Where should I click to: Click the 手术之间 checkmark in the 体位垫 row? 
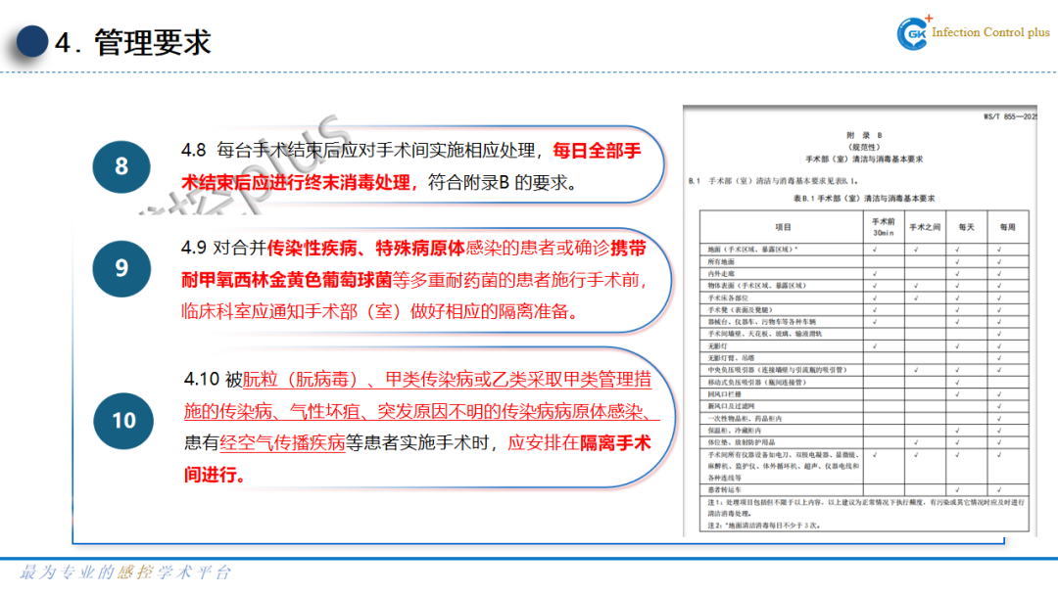point(916,442)
